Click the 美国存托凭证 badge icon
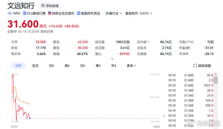Screen dimensions: 223x129 pyautogui.click(x=79, y=13)
